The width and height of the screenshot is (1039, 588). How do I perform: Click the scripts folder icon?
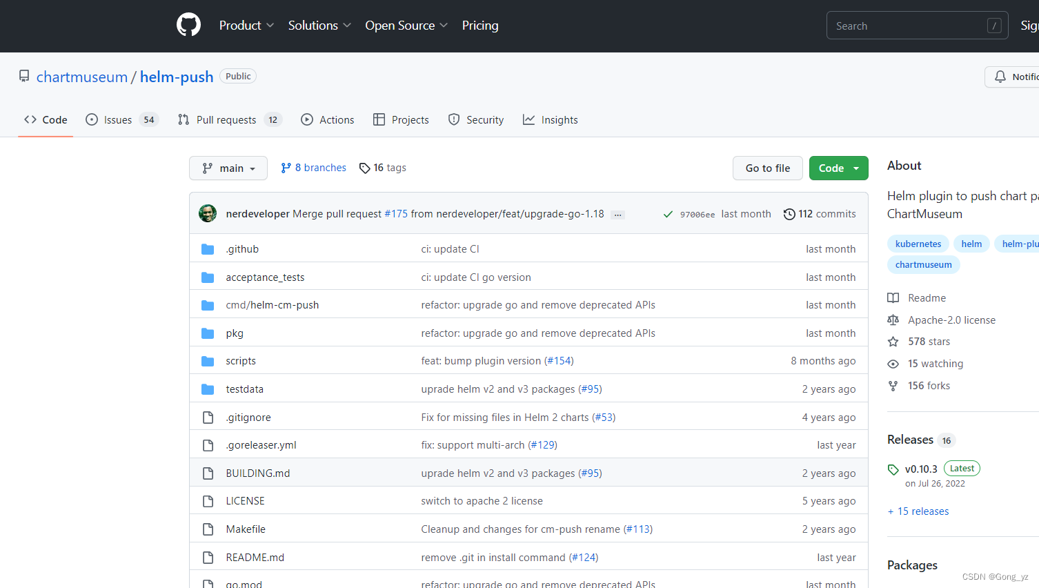[x=208, y=361]
